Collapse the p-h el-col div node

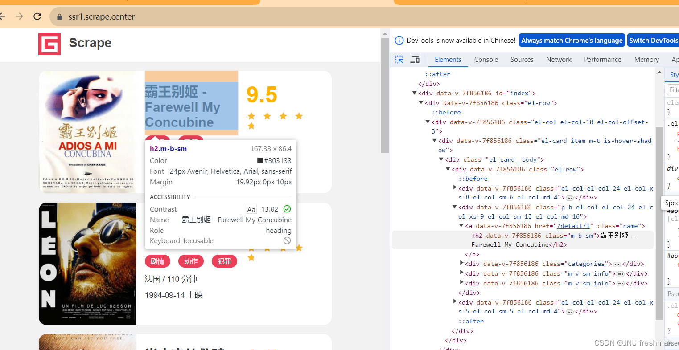click(x=455, y=207)
